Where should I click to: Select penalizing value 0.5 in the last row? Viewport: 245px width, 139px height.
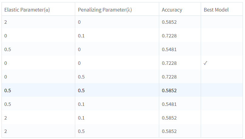coord(81,131)
